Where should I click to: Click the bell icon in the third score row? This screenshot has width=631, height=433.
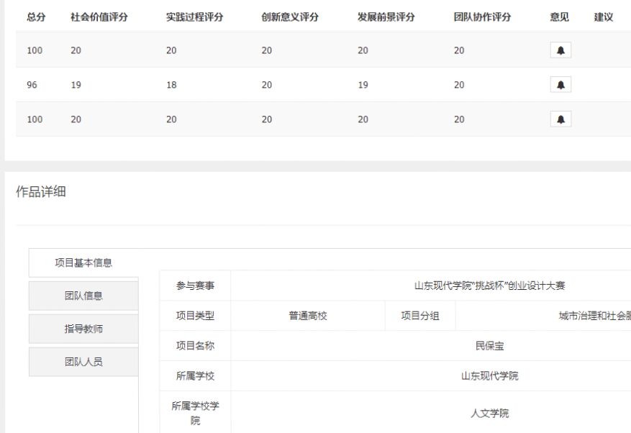tap(560, 119)
